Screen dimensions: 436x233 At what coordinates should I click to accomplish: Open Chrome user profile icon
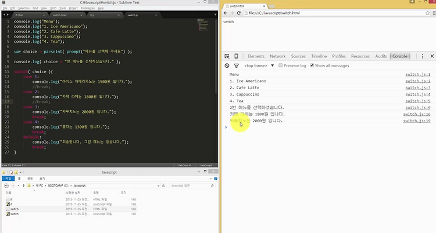[x=412, y=2]
